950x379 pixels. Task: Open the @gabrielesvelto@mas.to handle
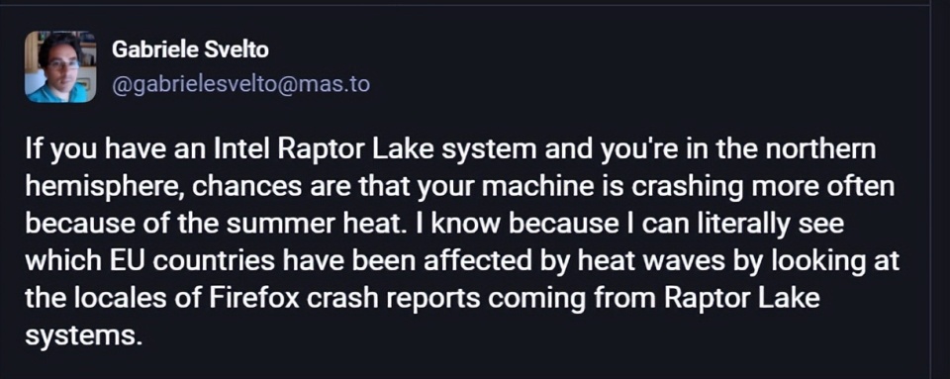pyautogui.click(x=240, y=83)
